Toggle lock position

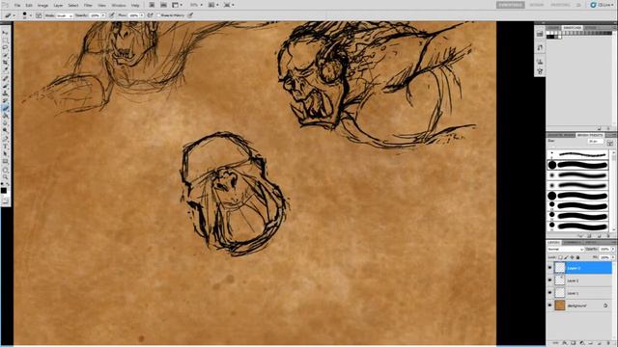pos(572,257)
